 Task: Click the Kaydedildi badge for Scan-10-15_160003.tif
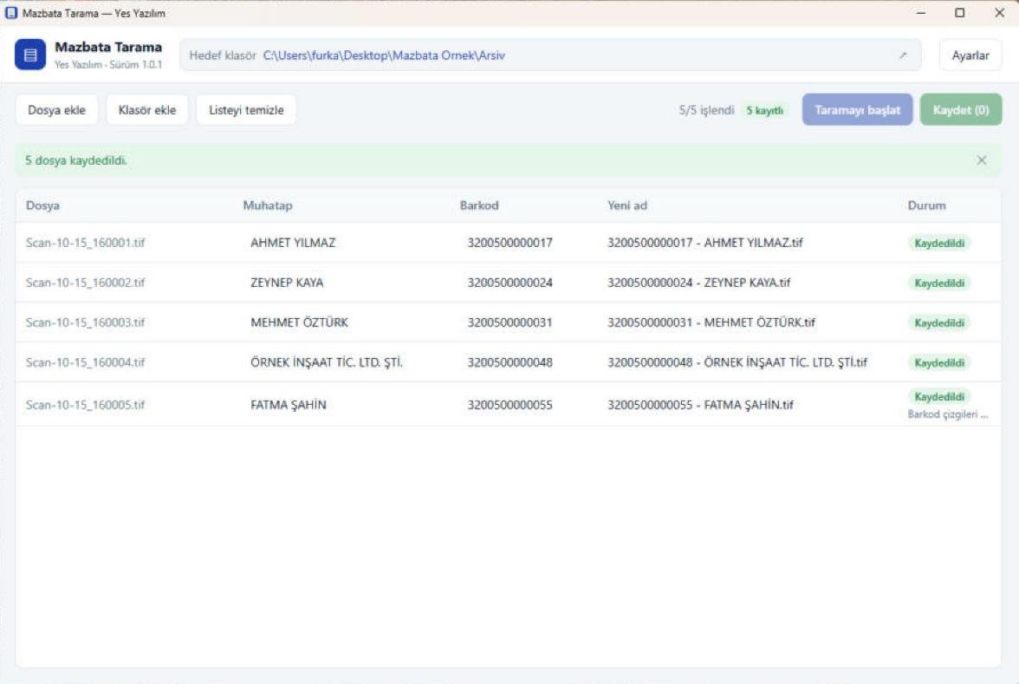[x=939, y=322]
